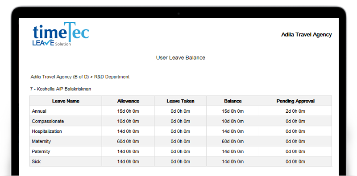Viewport: 357px width, 176px height.
Task: Select the Sick leave row
Action: pos(181,161)
